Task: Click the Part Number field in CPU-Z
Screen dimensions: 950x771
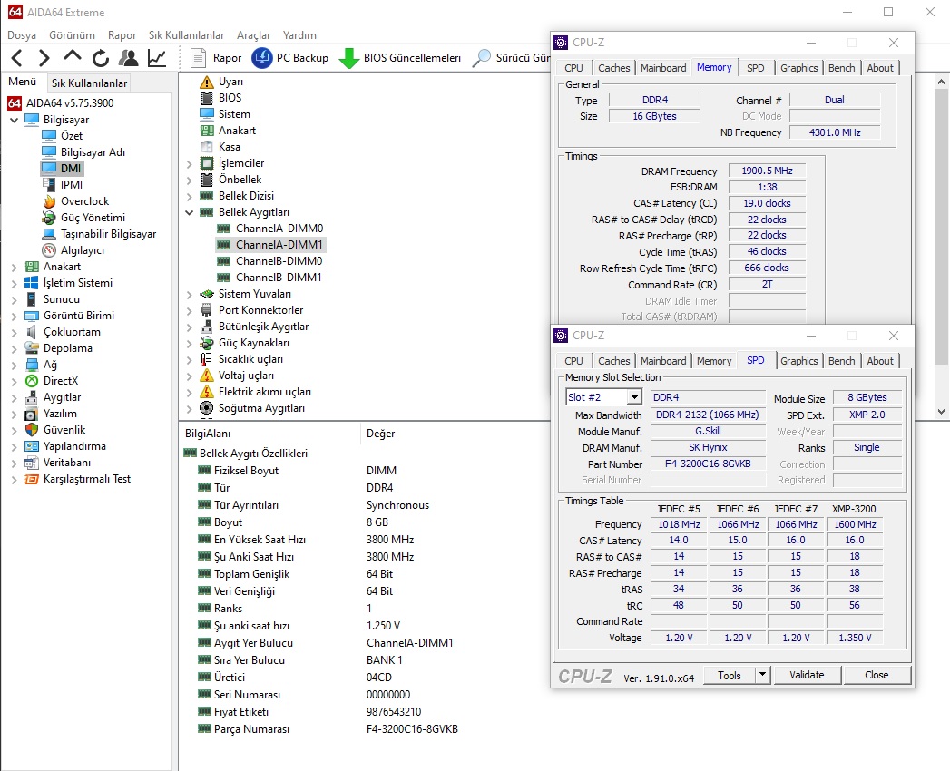Action: tap(708, 464)
